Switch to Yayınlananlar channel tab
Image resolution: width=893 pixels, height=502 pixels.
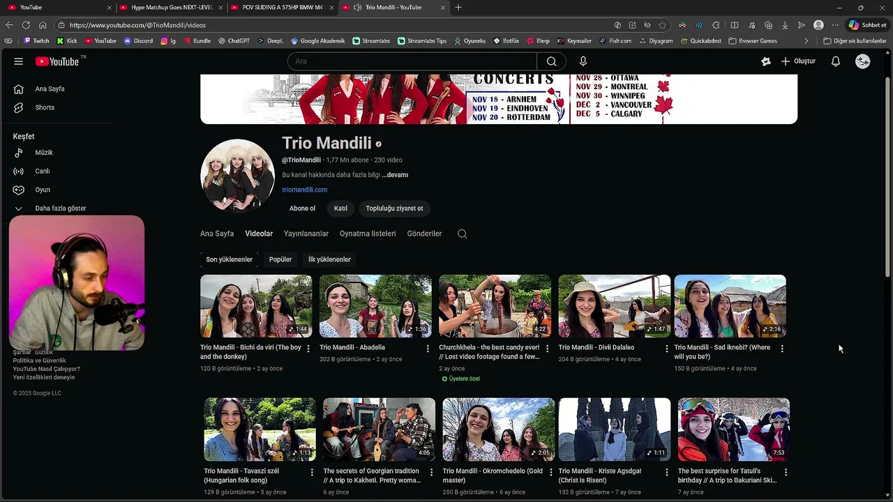(x=306, y=234)
